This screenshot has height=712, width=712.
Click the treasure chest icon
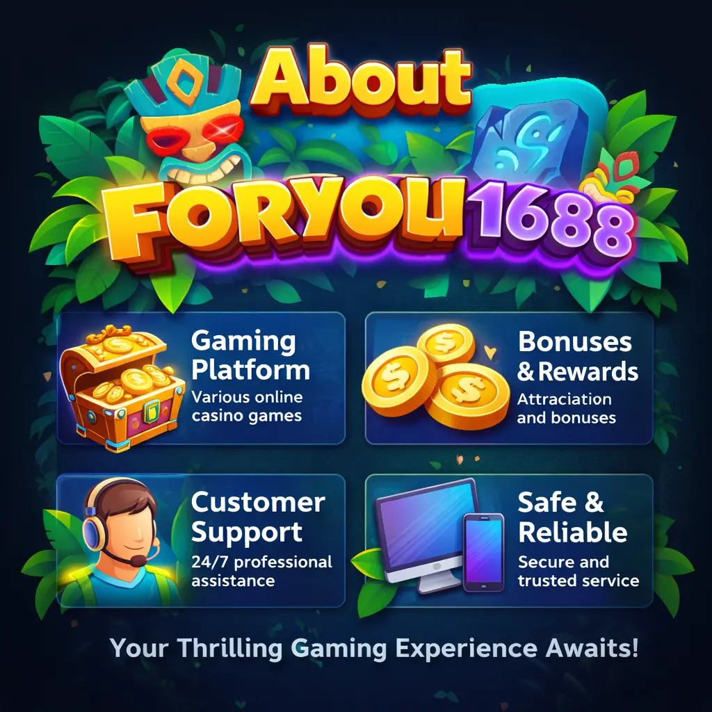coord(122,387)
